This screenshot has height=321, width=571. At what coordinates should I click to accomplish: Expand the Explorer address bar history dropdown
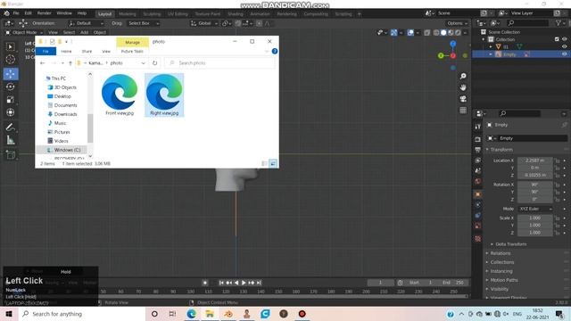point(143,63)
